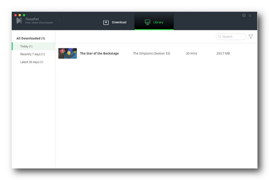Image resolution: width=269 pixels, height=180 pixels.
Task: Focus the Search input field
Action: pyautogui.click(x=231, y=37)
